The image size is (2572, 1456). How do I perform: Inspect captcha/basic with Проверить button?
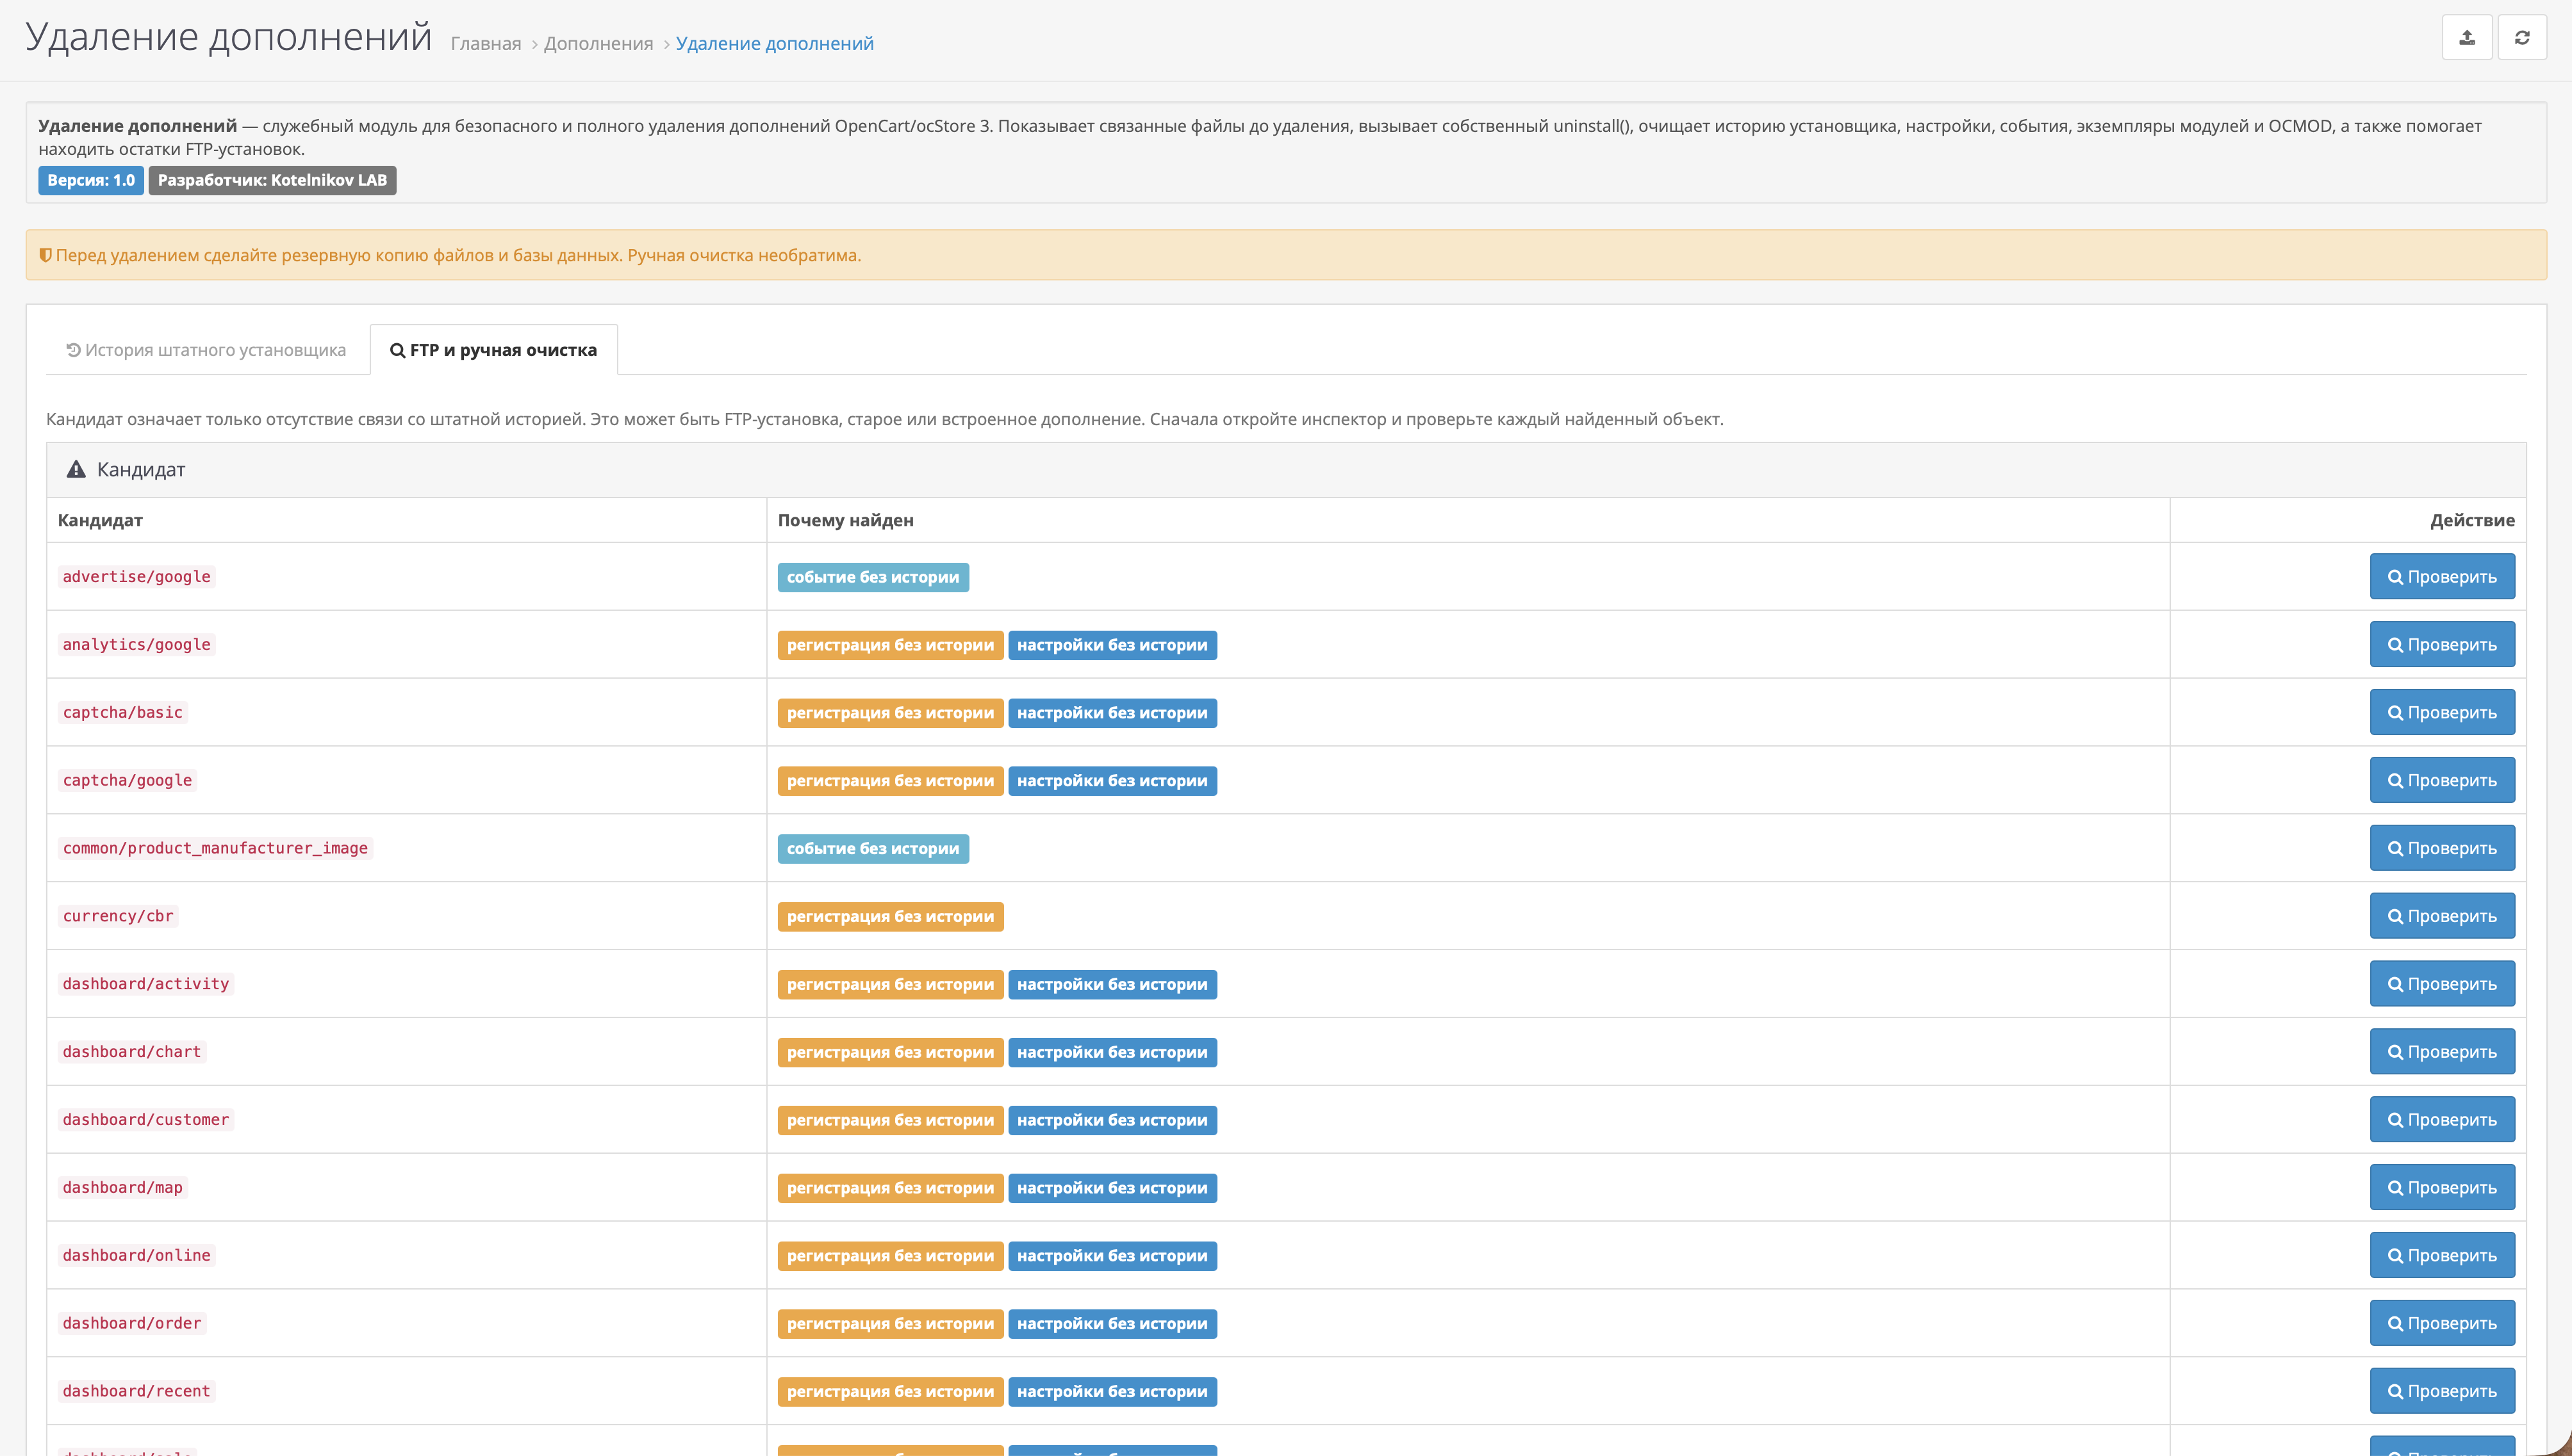point(2442,713)
